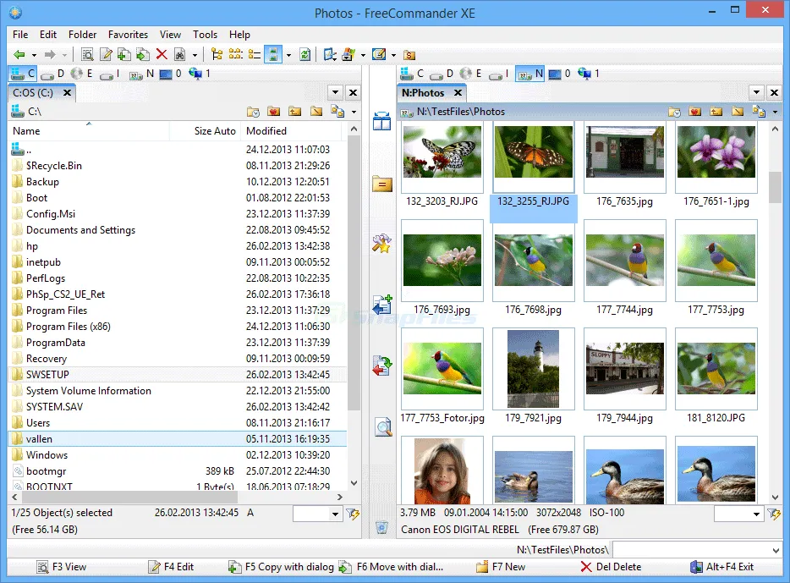The height and width of the screenshot is (583, 790).
Task: Click the F3 View button
Action: coord(63,567)
